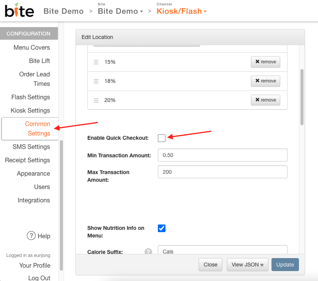Image resolution: width=318 pixels, height=281 pixels.
Task: Click the Log Out link
Action: pyautogui.click(x=39, y=278)
